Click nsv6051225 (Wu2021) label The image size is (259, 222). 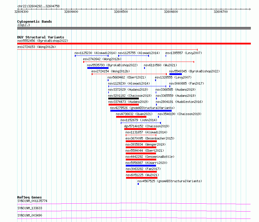[142, 175]
